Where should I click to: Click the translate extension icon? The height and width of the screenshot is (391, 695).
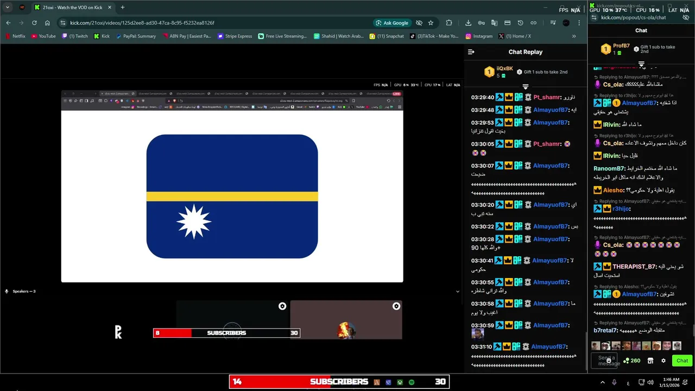(494, 23)
